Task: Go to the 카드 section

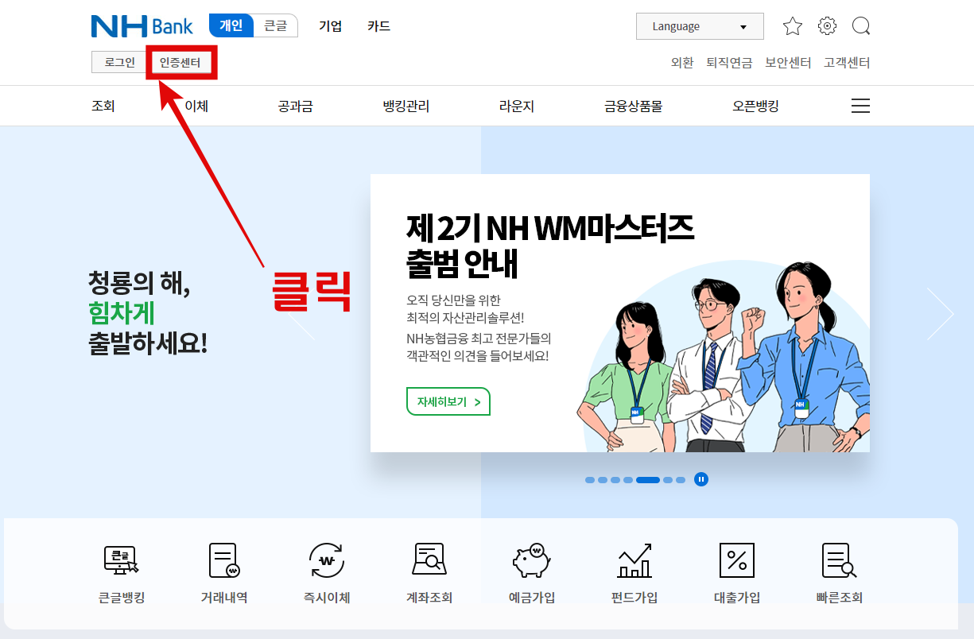Action: [x=379, y=26]
